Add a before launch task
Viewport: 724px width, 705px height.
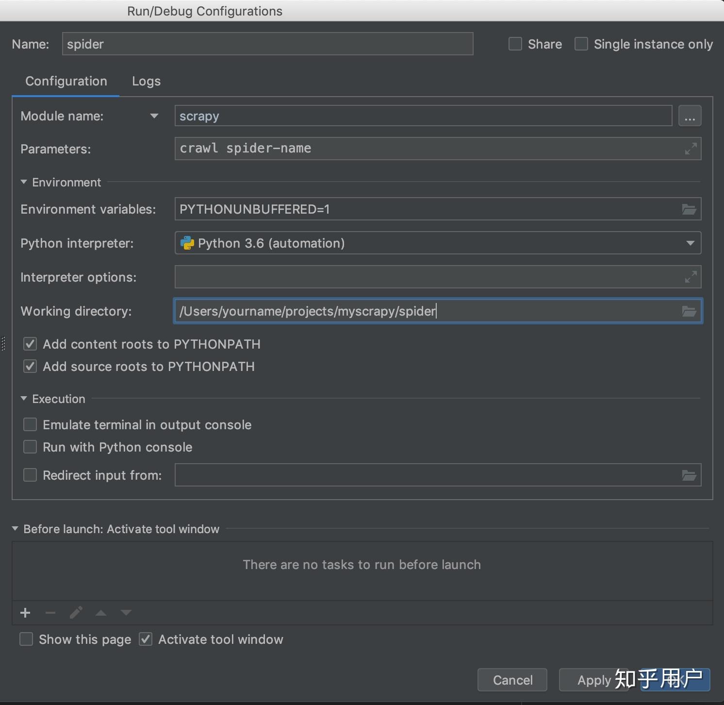click(x=25, y=613)
